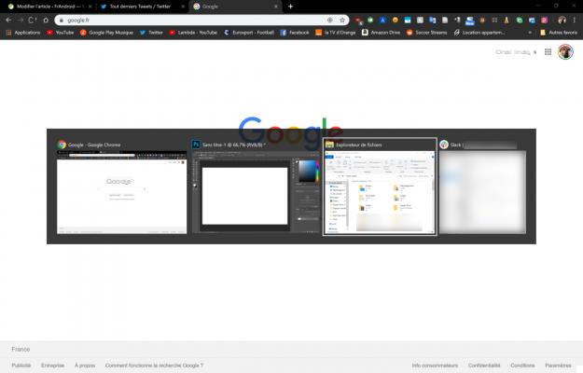Open the Google apps grid
The image size is (583, 373).
click(x=548, y=52)
